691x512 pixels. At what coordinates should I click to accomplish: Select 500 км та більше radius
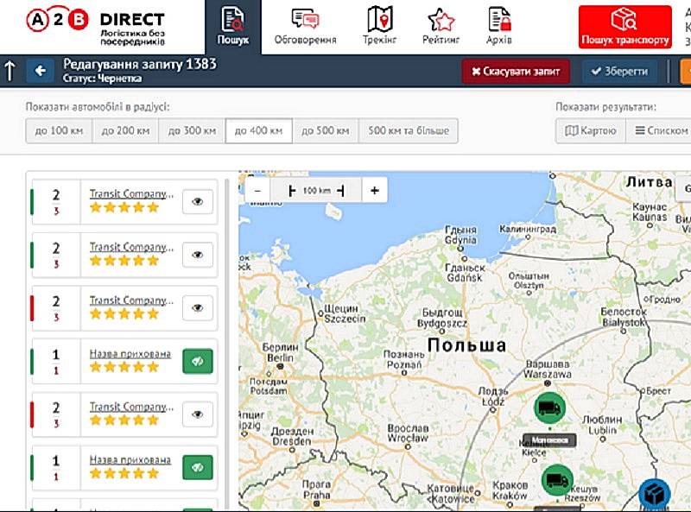(x=409, y=131)
